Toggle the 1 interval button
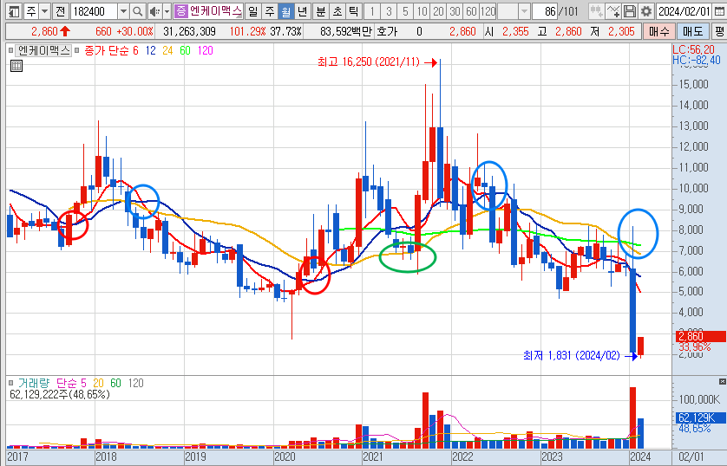Viewport: 727px width, 466px height. 372,11
